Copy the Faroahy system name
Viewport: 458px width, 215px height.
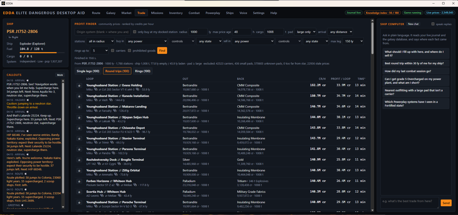click(114, 110)
